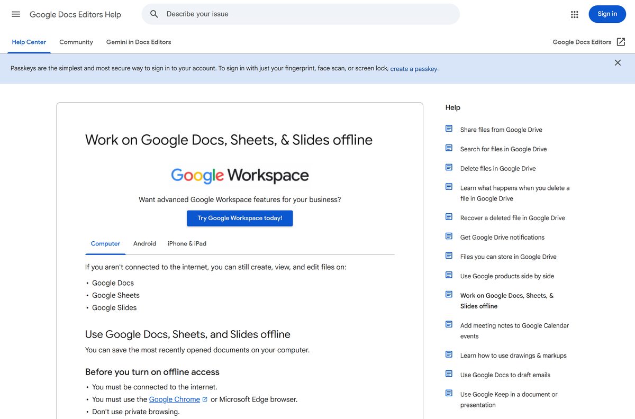
Task: Open Add meeting notes to Google Calendar events
Action: [514, 331]
